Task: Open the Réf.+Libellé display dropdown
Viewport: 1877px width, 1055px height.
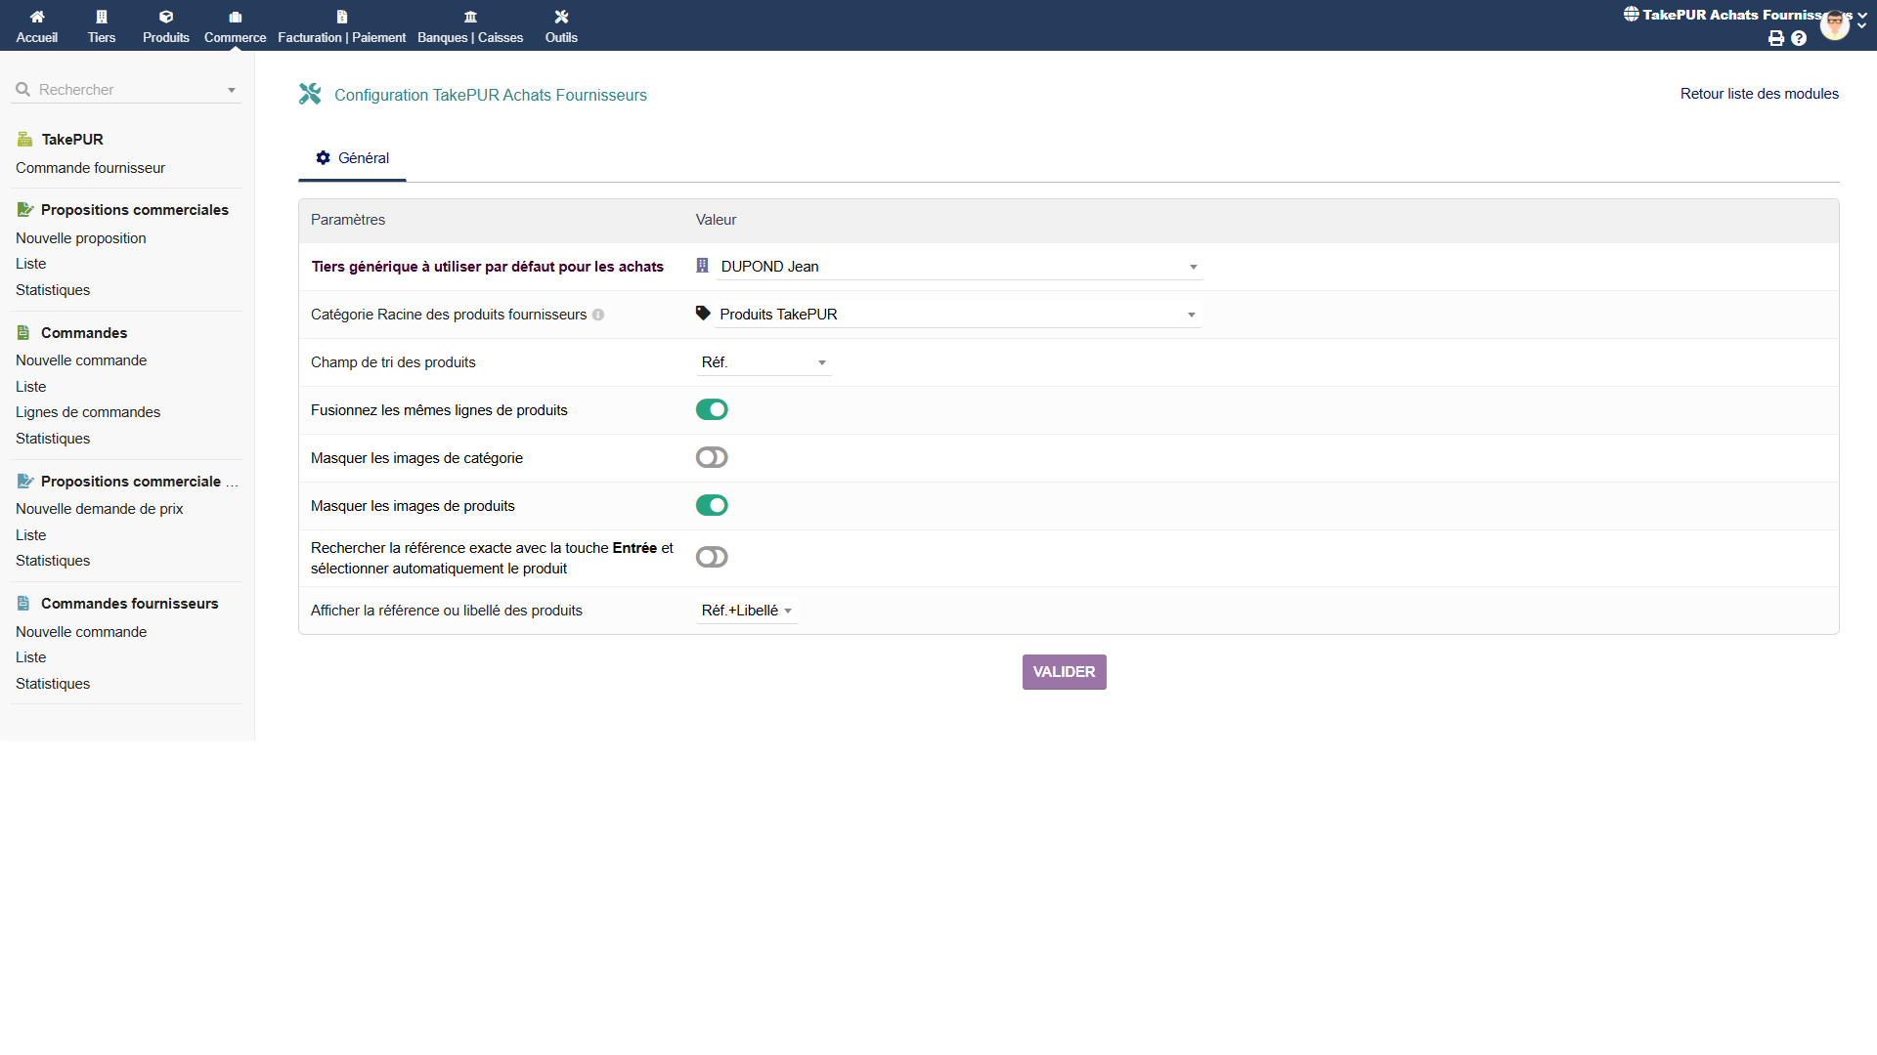Action: (747, 611)
